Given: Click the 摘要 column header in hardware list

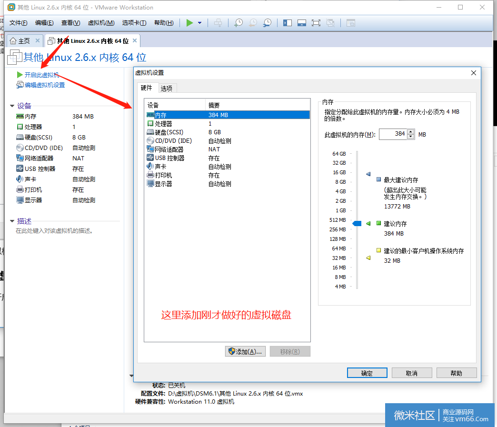Looking at the screenshot, I should click(258, 105).
